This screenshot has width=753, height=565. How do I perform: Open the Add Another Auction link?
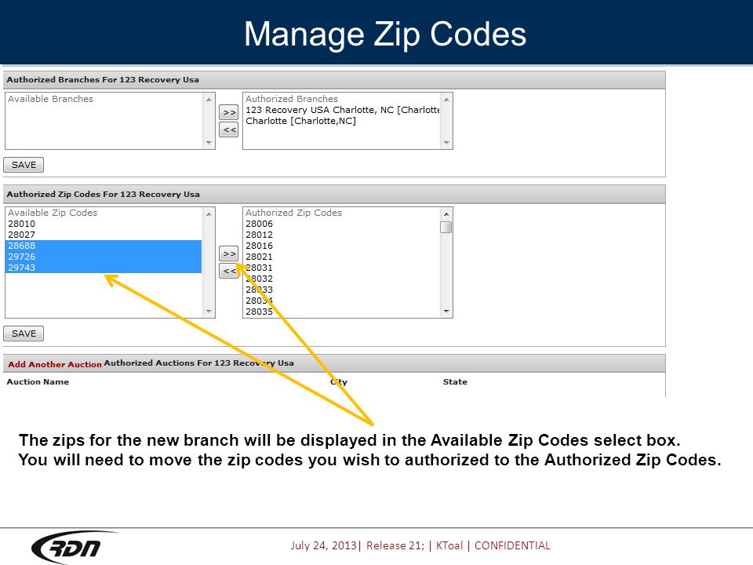(x=55, y=364)
